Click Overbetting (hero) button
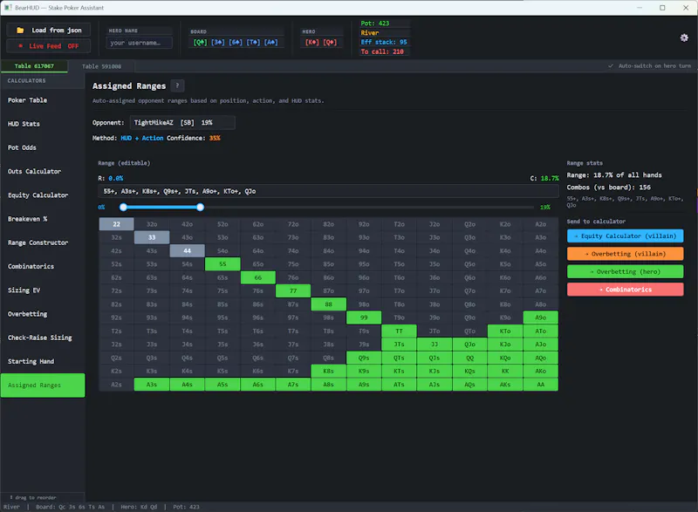This screenshot has height=512, width=698. point(625,271)
